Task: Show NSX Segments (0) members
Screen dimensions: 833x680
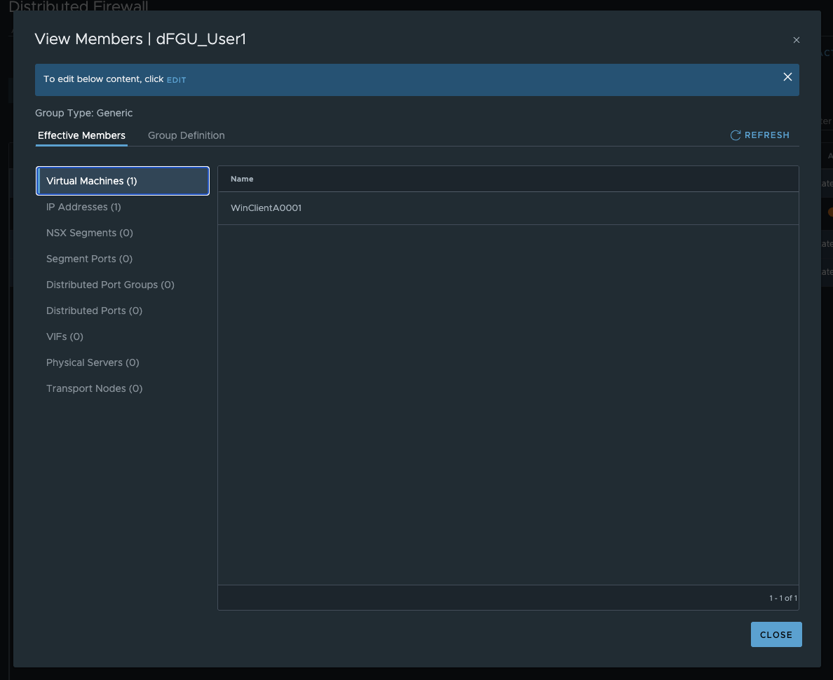Action: pos(89,233)
